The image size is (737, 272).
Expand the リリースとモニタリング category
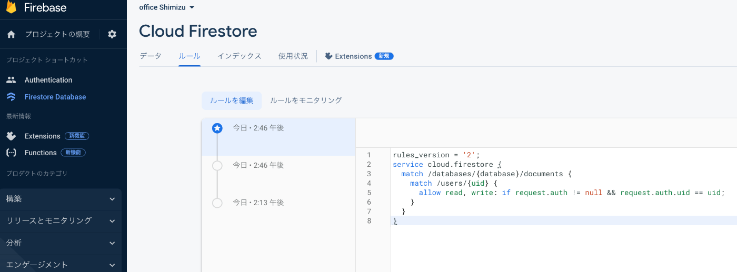[x=61, y=220]
